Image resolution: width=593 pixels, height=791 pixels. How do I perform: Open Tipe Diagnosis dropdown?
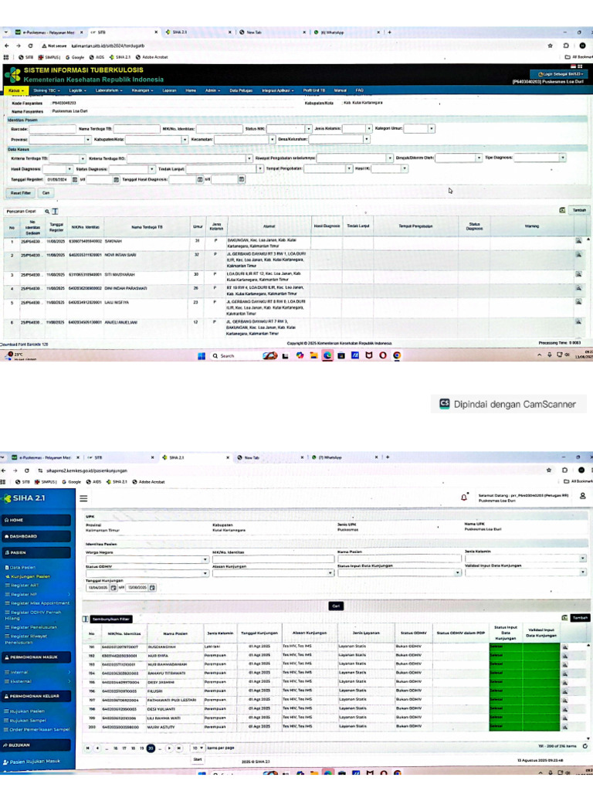pos(562,158)
